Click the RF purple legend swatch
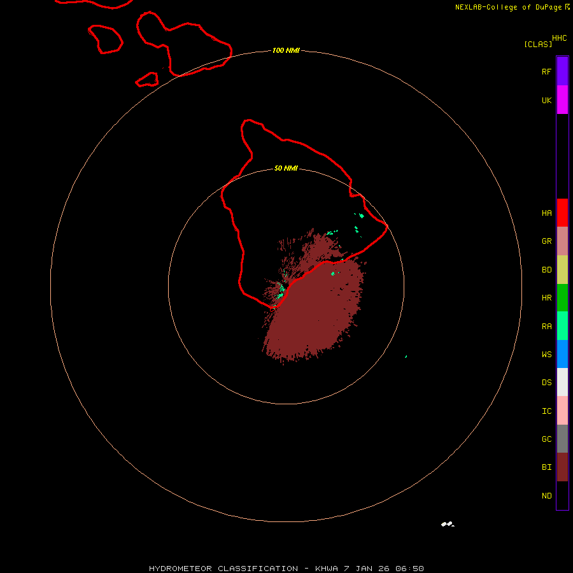 [562, 71]
